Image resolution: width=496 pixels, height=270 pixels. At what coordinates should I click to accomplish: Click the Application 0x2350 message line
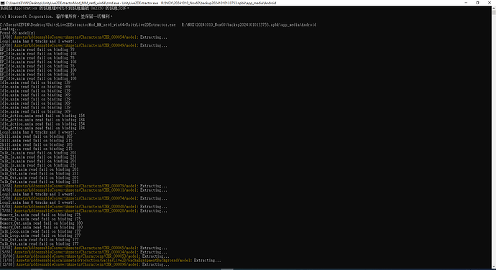tap(65, 8)
